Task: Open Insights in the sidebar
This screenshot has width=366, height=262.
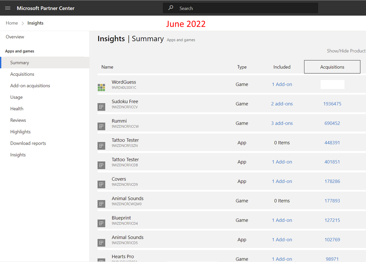Action: (x=18, y=155)
